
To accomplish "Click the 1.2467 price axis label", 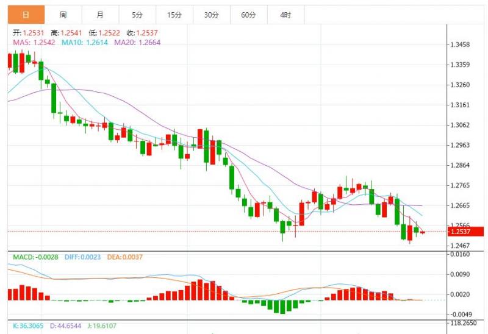I will [x=460, y=246].
